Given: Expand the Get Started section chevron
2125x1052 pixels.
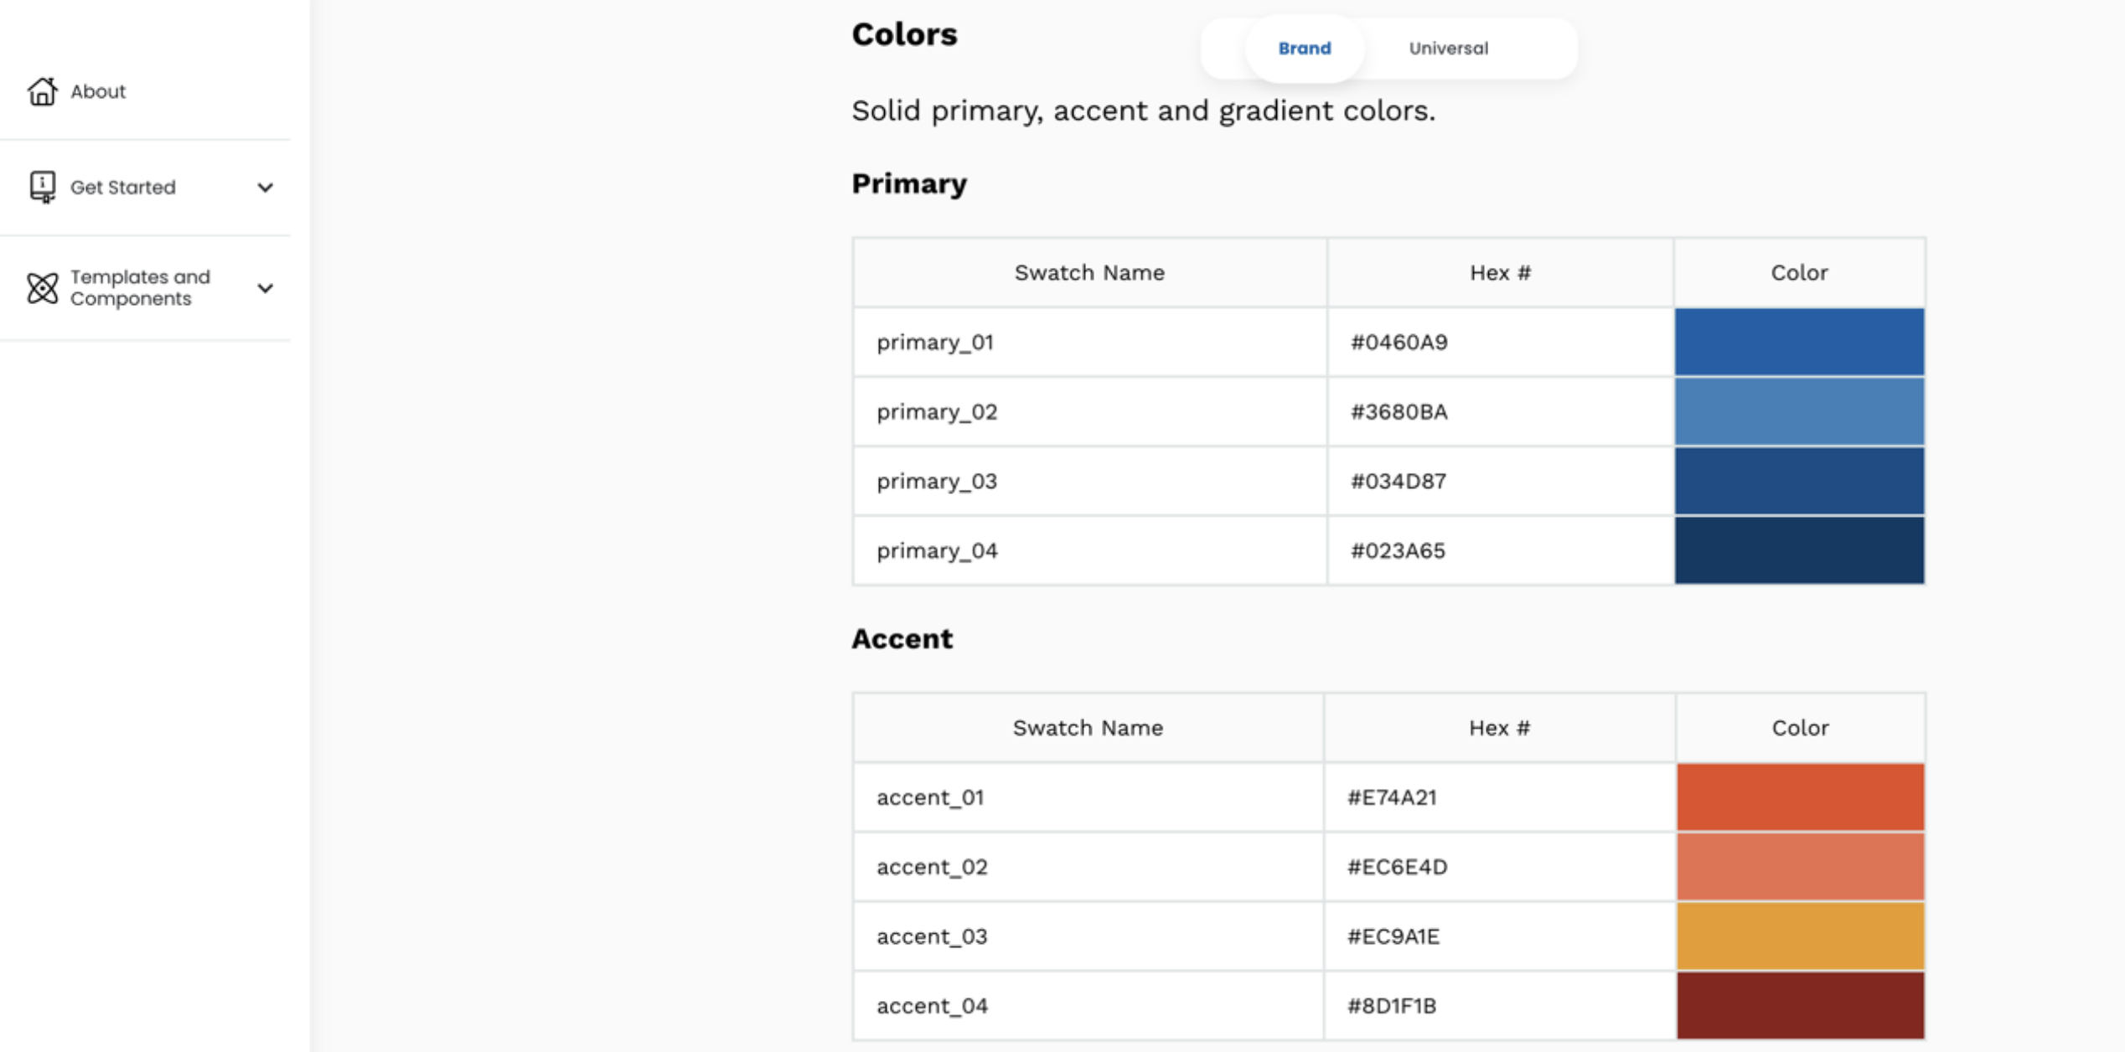Looking at the screenshot, I should (x=265, y=187).
